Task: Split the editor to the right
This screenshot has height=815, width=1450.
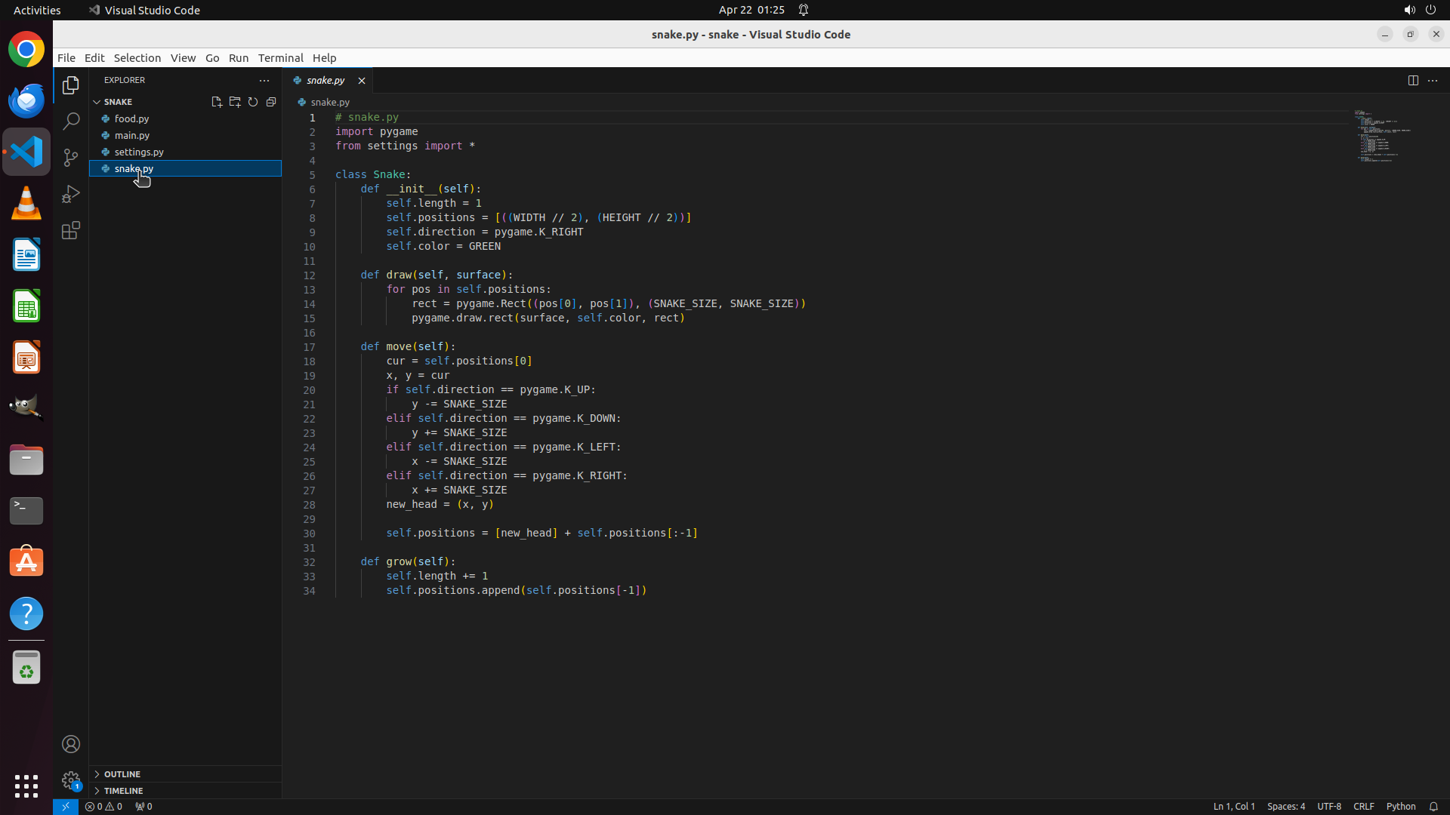Action: click(1413, 80)
